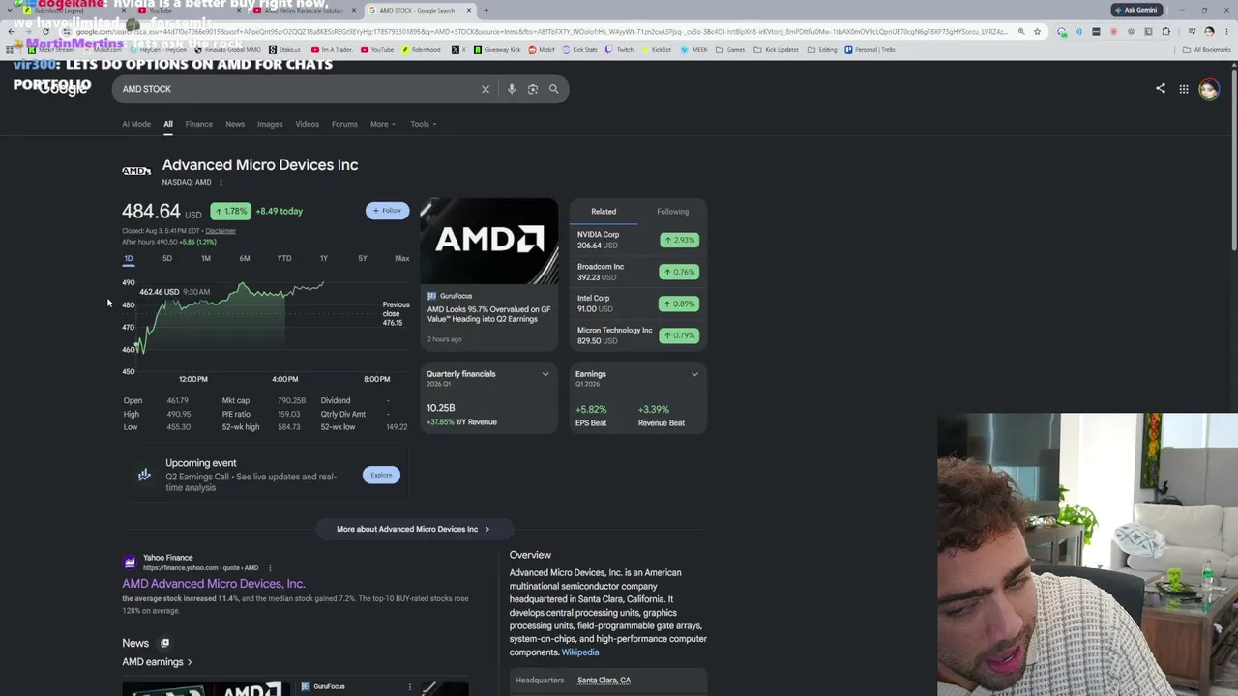Select the Forums search tab
The image size is (1238, 696).
[x=344, y=124]
